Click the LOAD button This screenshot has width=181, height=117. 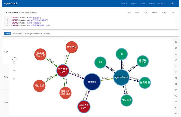point(164,13)
